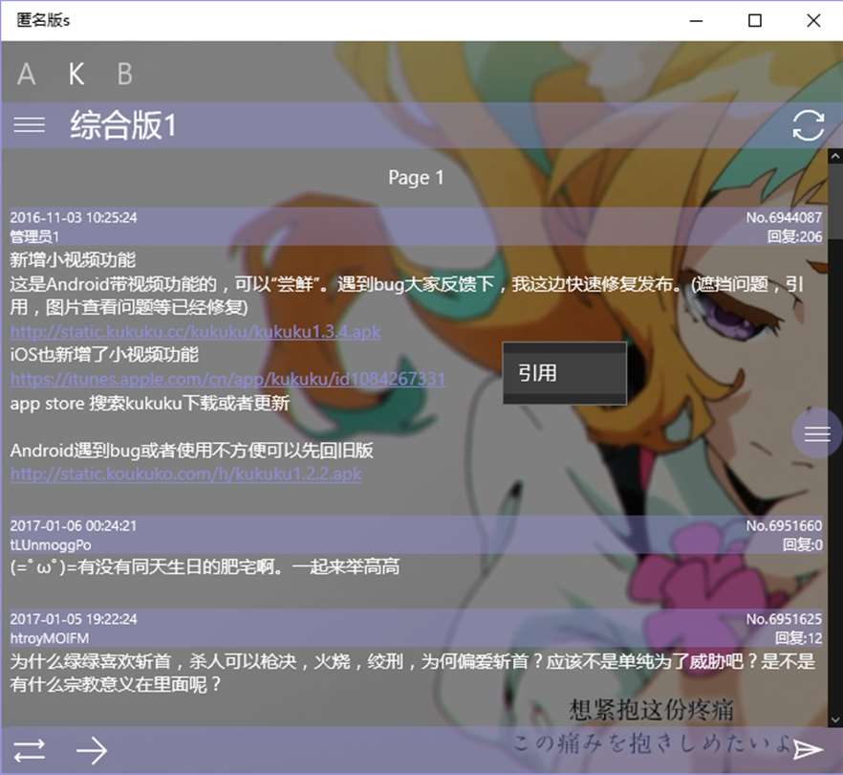The image size is (843, 775).
Task: Click the 回复:206 reply count
Action: point(794,236)
